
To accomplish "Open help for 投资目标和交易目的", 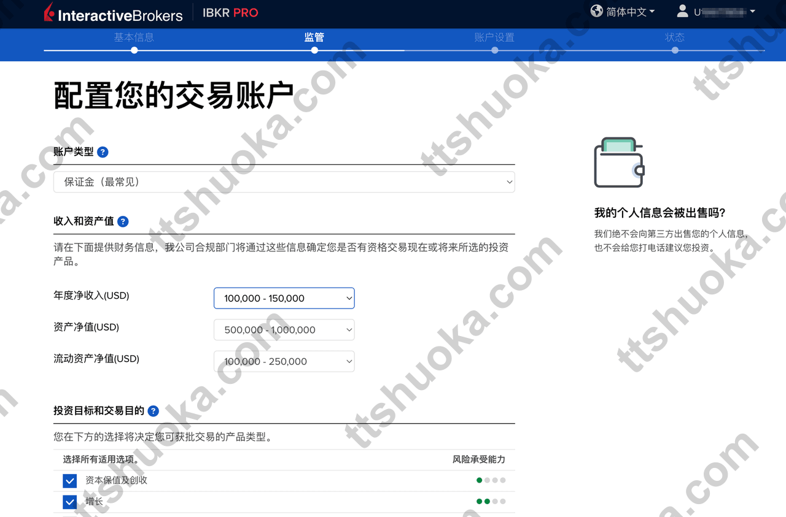I will point(153,411).
